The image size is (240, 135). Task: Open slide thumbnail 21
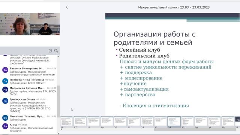tap(134, 121)
